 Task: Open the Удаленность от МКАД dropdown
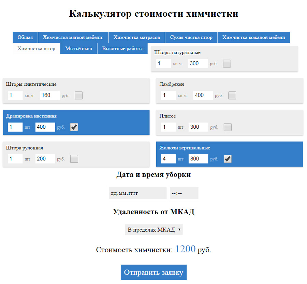pyautogui.click(x=153, y=230)
